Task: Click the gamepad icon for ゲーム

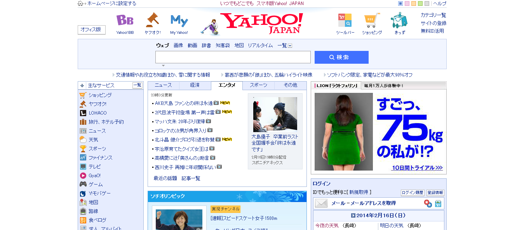Action: pyautogui.click(x=83, y=185)
